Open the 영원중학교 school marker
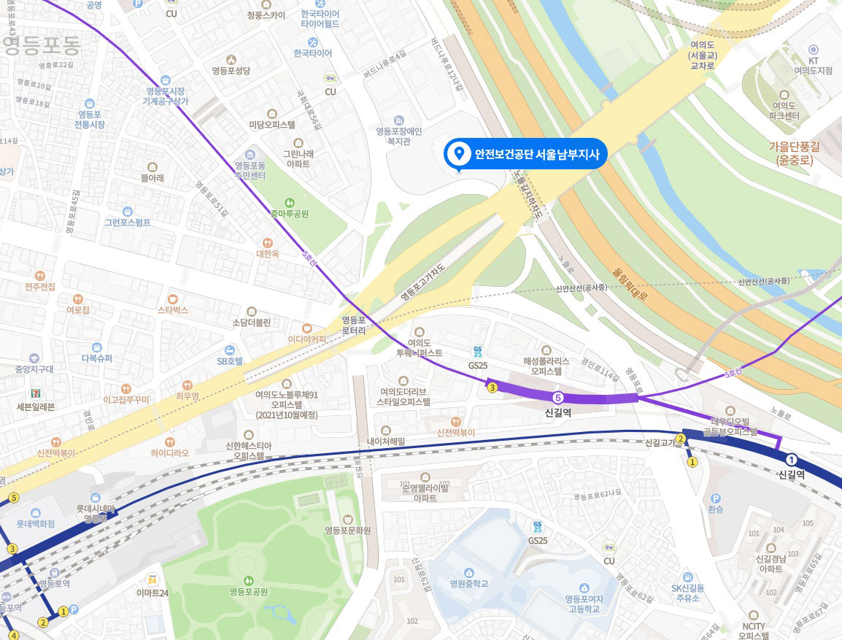842x640 pixels. click(469, 572)
